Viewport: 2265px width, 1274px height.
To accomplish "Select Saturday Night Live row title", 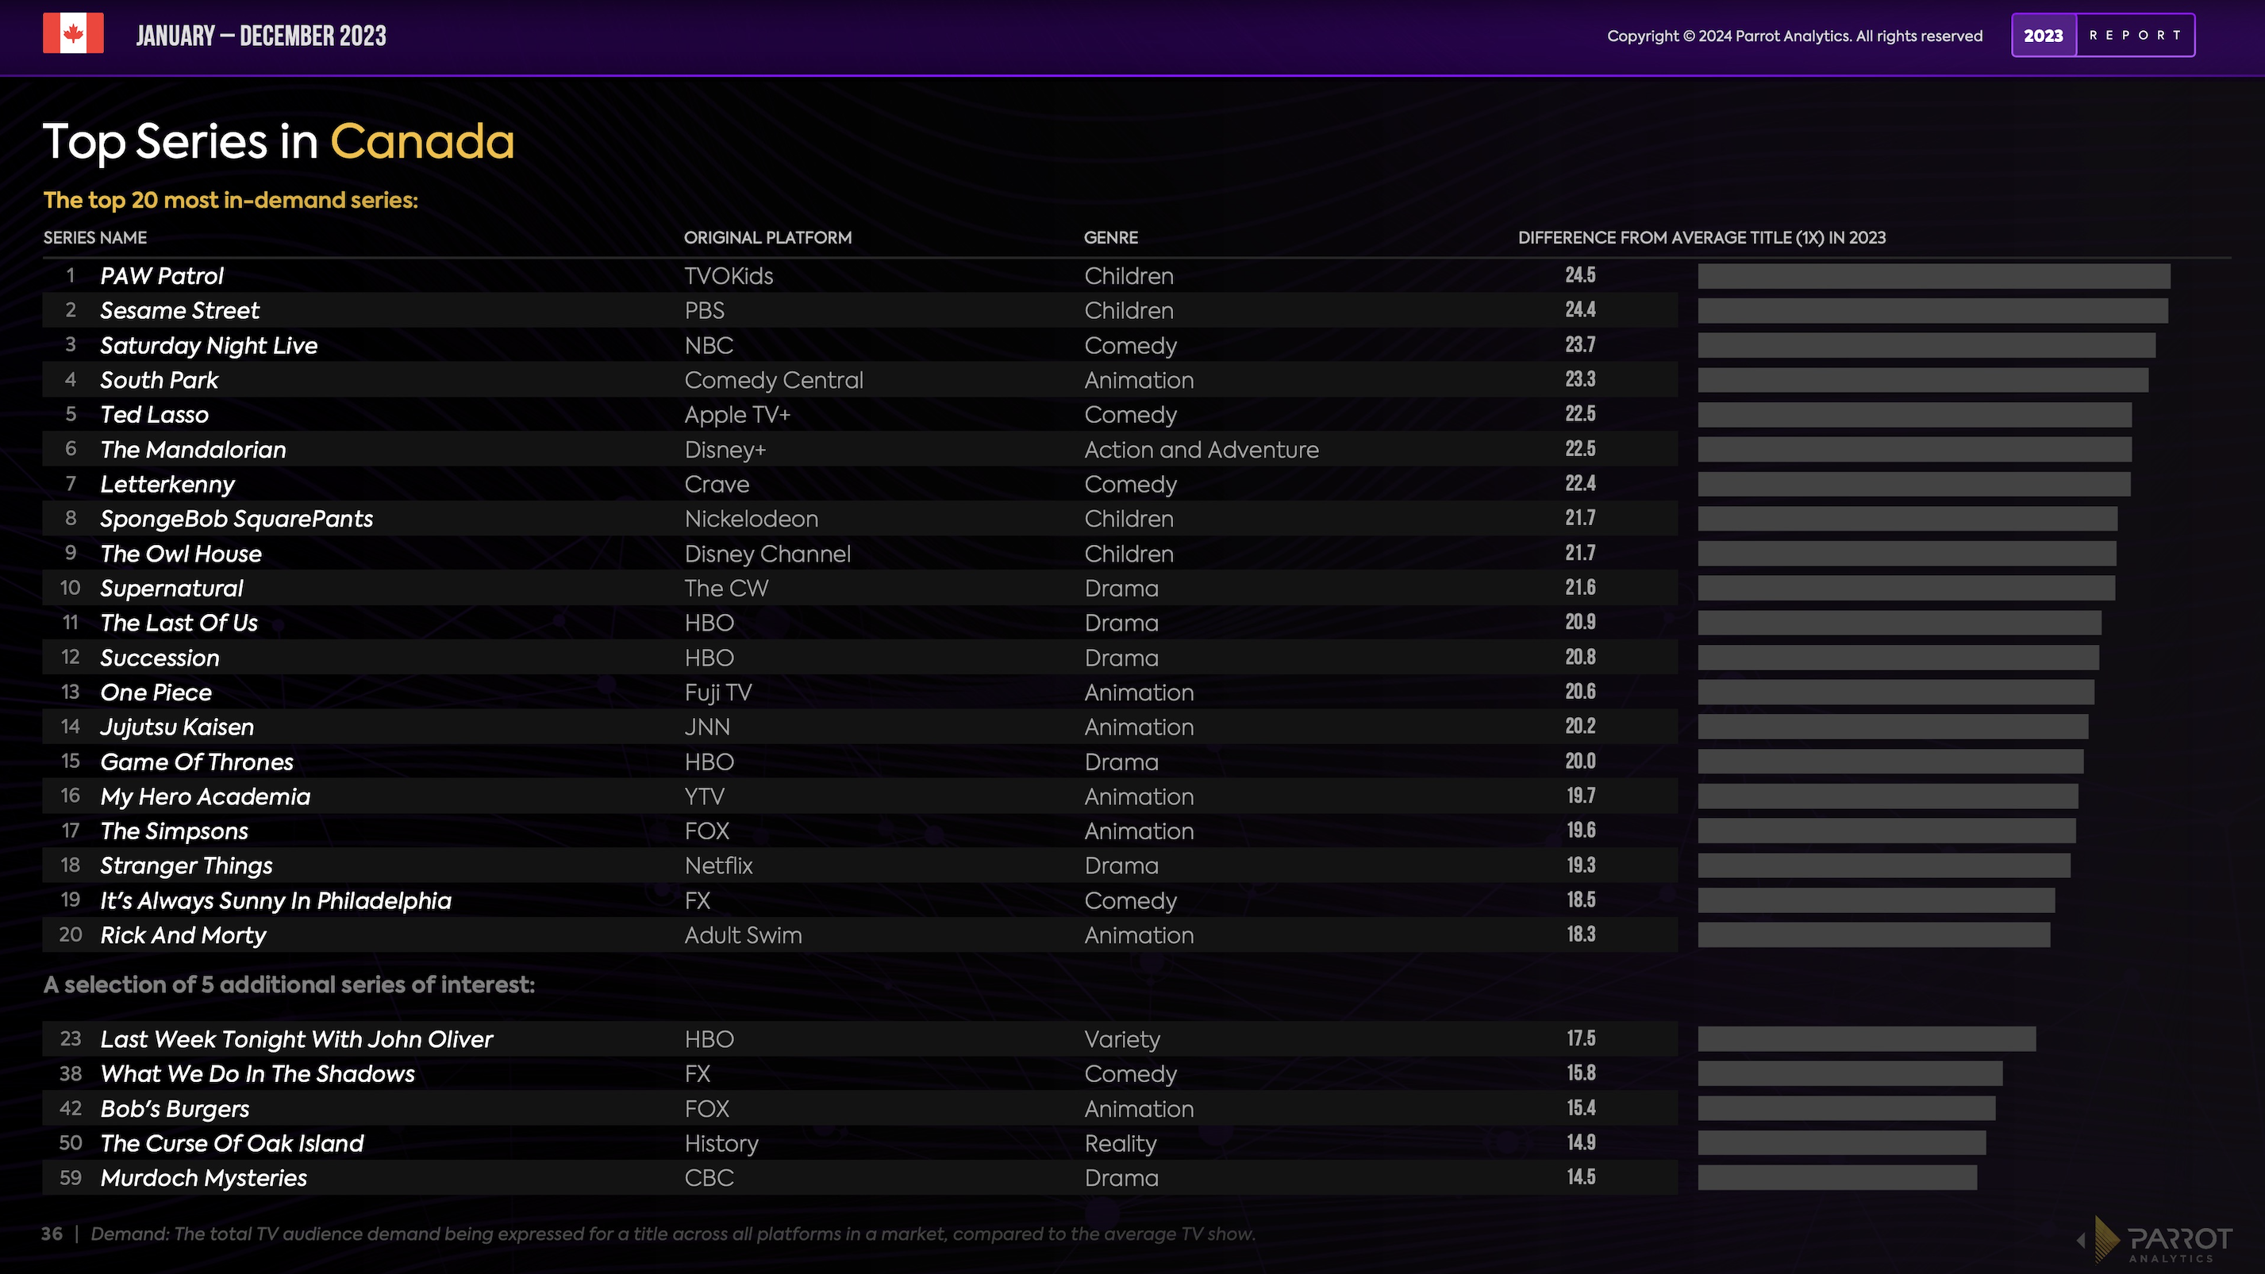I will [x=209, y=345].
